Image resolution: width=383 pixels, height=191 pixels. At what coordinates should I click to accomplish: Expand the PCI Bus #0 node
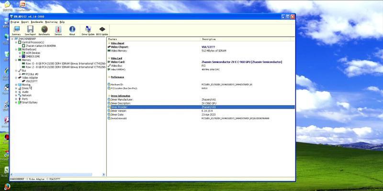[x=20, y=74]
